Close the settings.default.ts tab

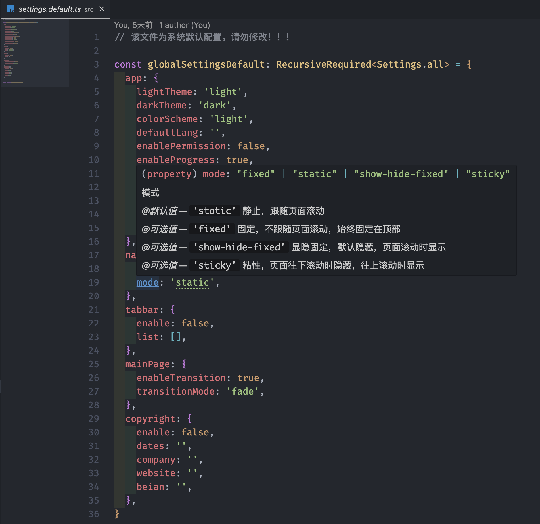(x=102, y=9)
